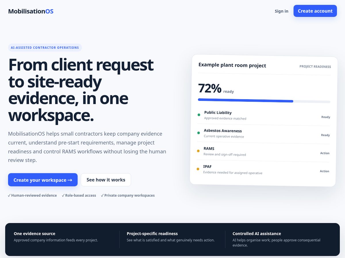Click green status dot beside Asbestos Awareness
Screen dimensions: 345x258
198,133
